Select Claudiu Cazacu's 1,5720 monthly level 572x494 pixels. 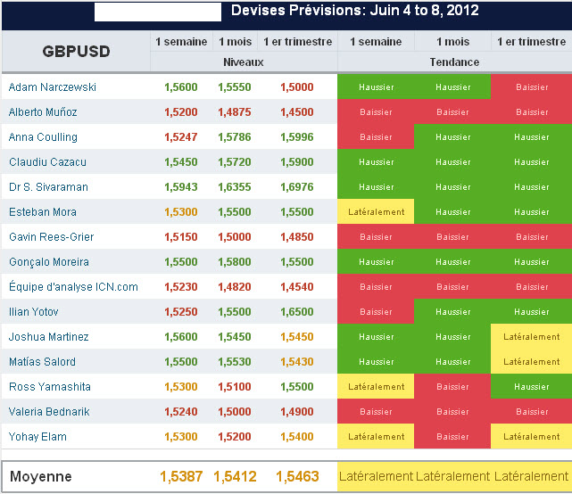pyautogui.click(x=235, y=162)
